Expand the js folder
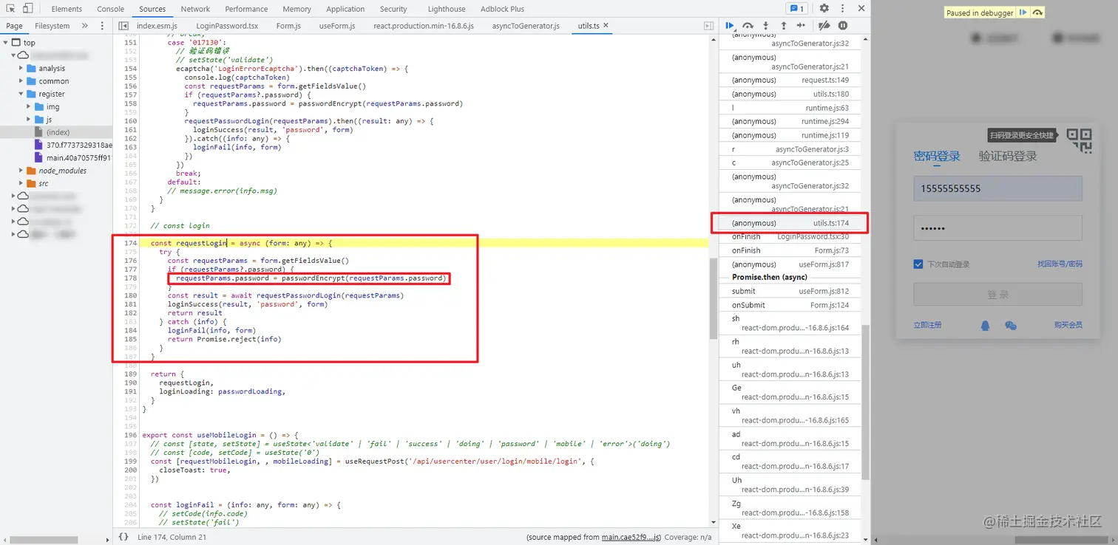The width and height of the screenshot is (1118, 545). pyautogui.click(x=29, y=119)
